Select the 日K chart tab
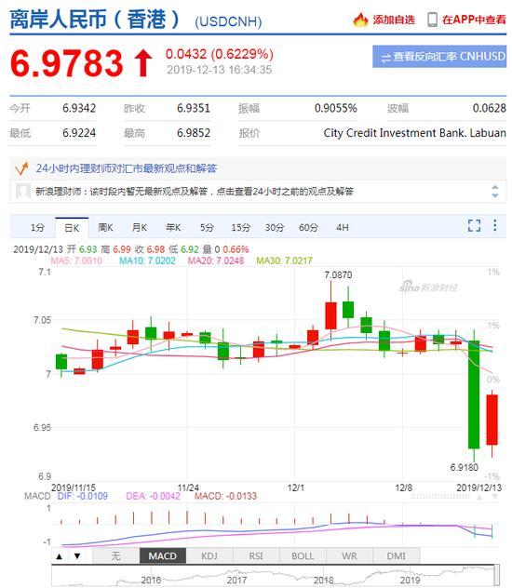 pyautogui.click(x=72, y=228)
